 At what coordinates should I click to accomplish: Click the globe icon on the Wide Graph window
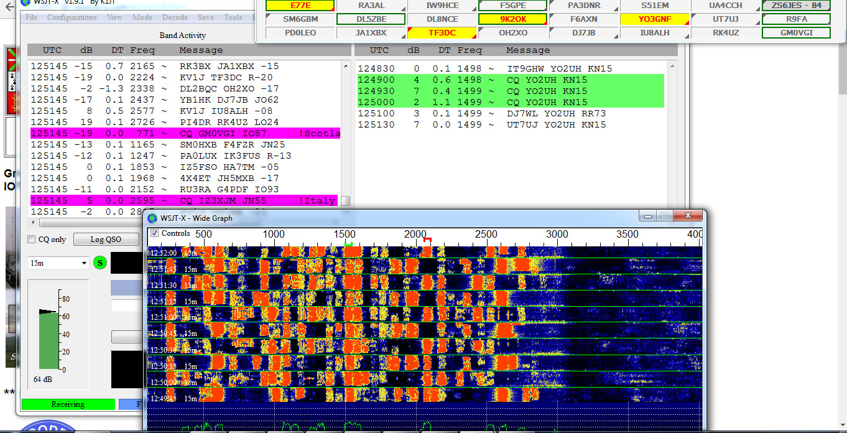[x=151, y=217]
